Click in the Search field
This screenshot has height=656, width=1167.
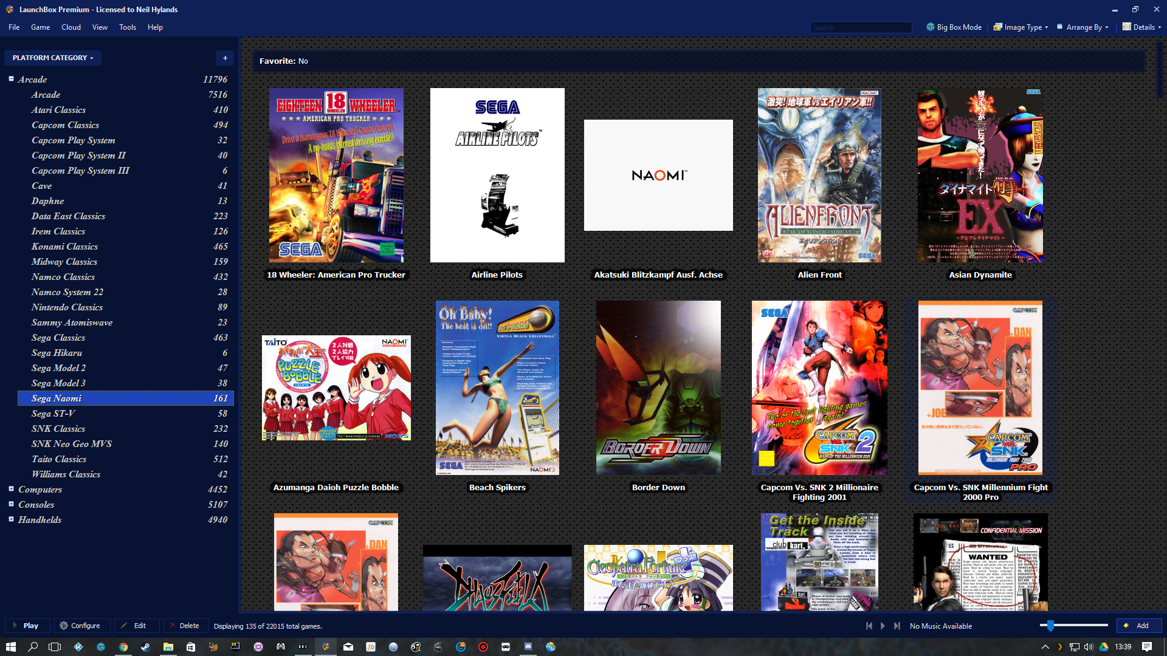[861, 27]
